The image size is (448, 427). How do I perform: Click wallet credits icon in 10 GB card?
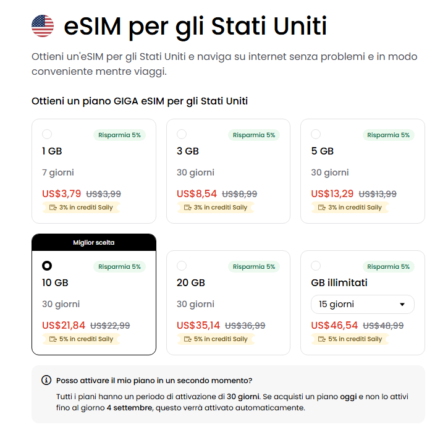pyautogui.click(x=53, y=339)
